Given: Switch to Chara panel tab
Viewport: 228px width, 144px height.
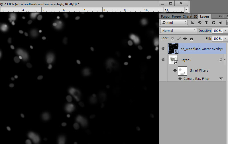Looking at the screenshot, I should click(187, 16).
